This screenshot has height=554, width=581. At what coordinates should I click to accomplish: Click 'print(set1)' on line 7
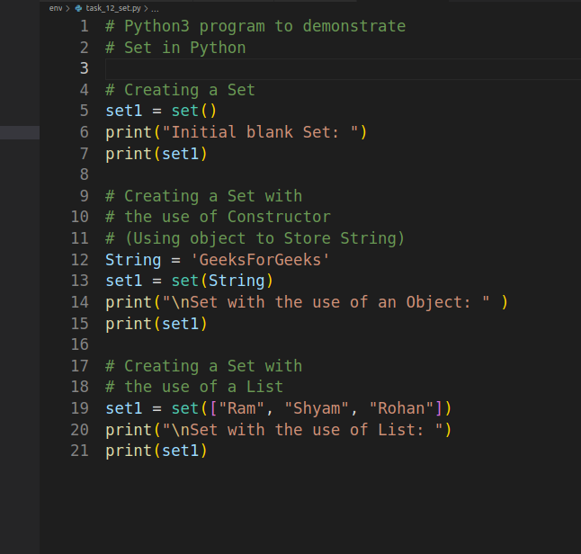156,154
